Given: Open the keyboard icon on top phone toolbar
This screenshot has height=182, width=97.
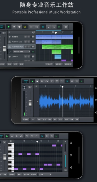Looking at the screenshot, I should pyautogui.click(x=66, y=27).
